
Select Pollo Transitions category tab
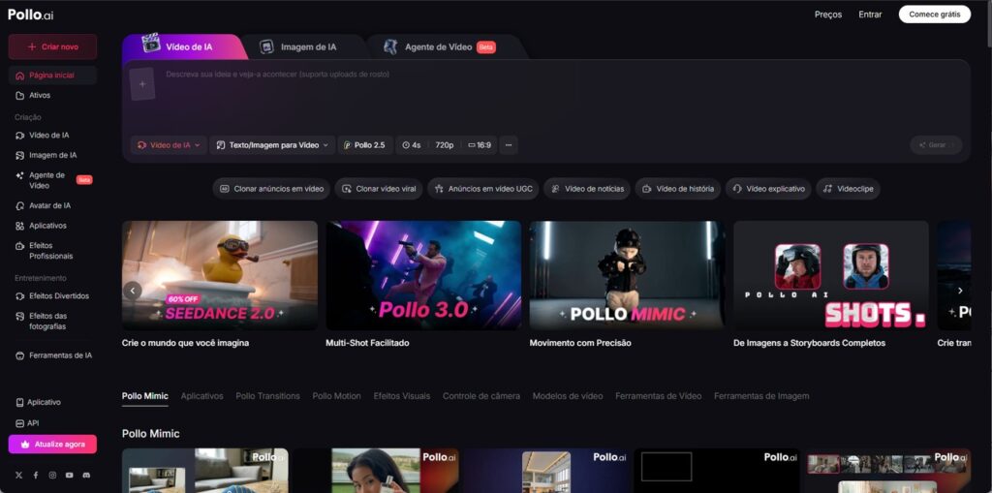[267, 396]
